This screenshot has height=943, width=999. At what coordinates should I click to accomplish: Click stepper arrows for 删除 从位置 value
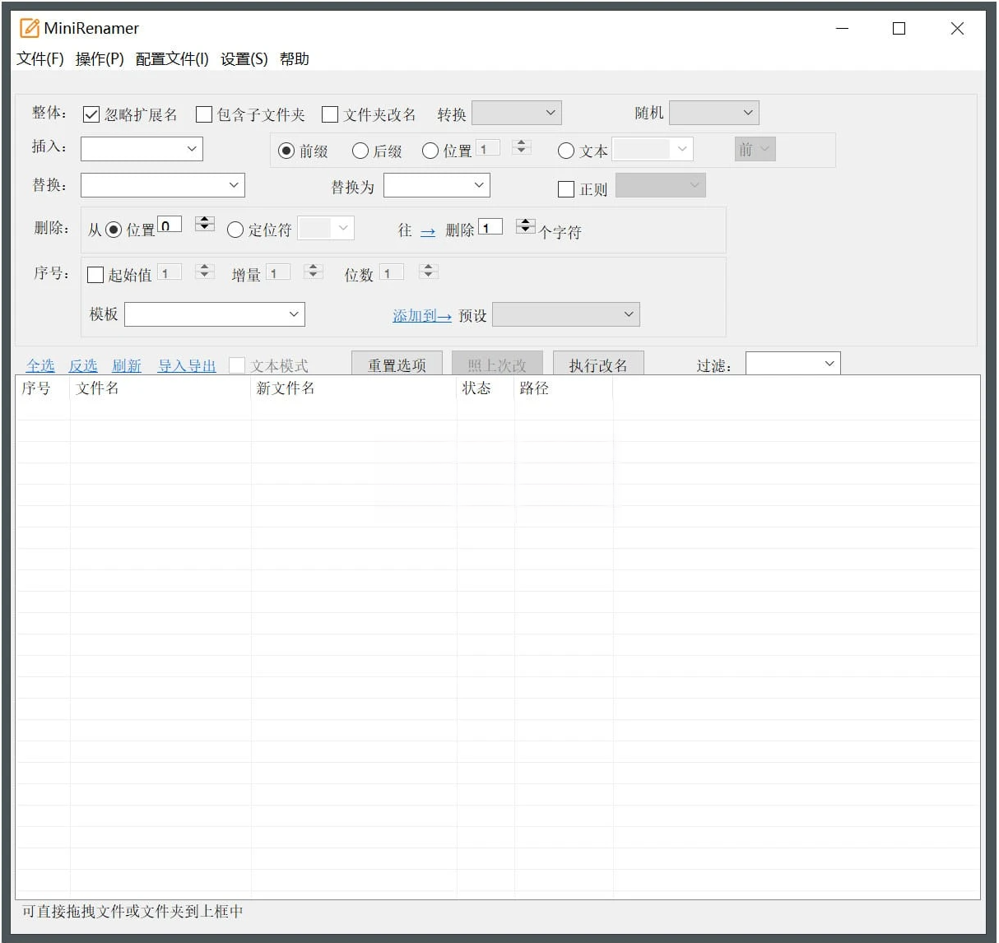click(x=205, y=224)
